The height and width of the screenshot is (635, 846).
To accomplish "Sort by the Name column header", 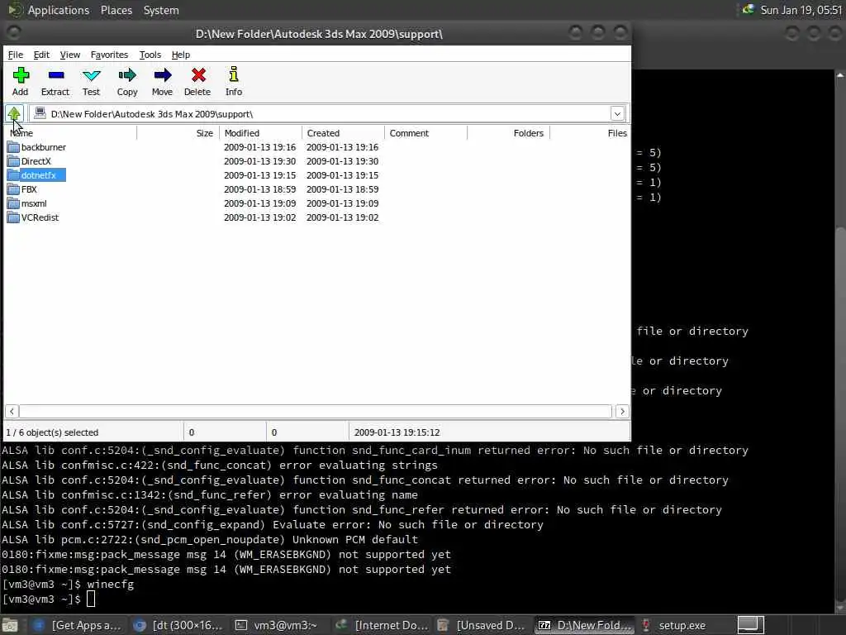I will point(70,133).
